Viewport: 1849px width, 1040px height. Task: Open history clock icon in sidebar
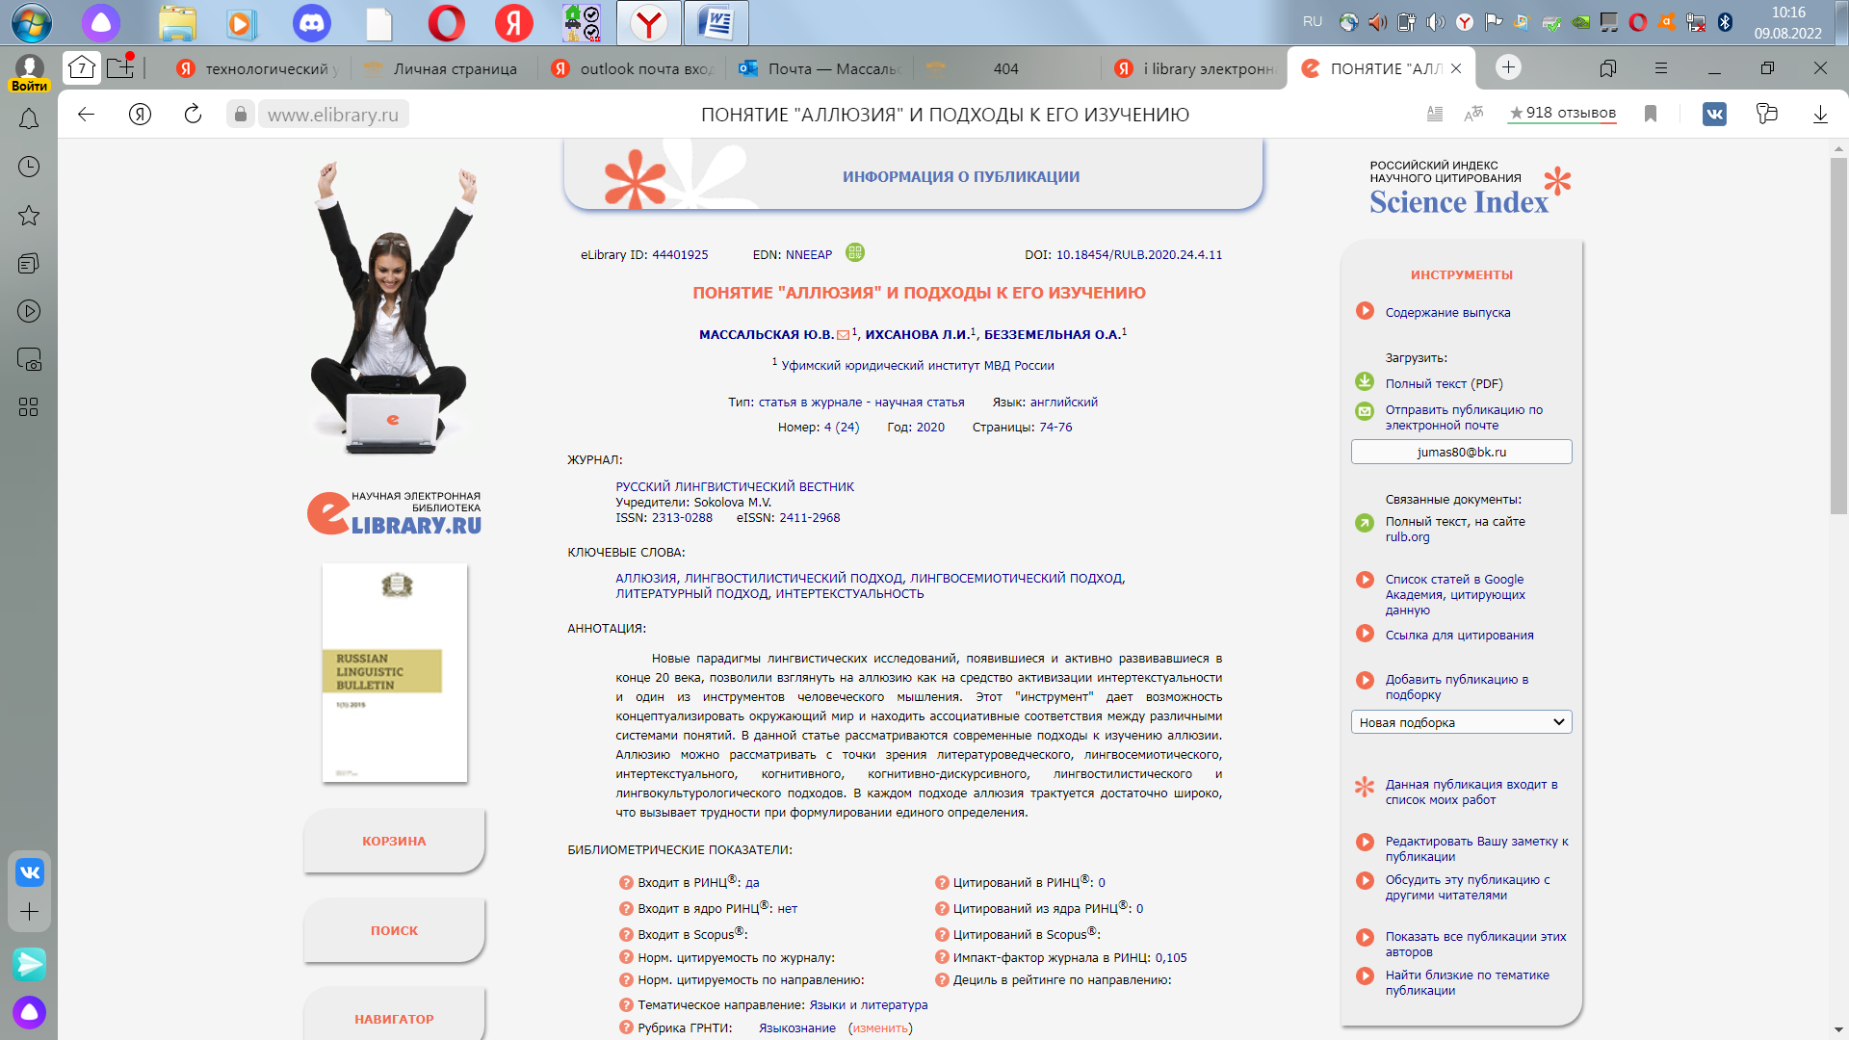[29, 167]
